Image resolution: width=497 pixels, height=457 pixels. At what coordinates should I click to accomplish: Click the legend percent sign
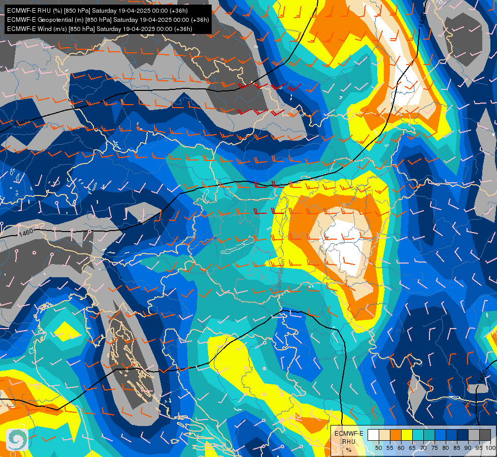click(x=349, y=450)
